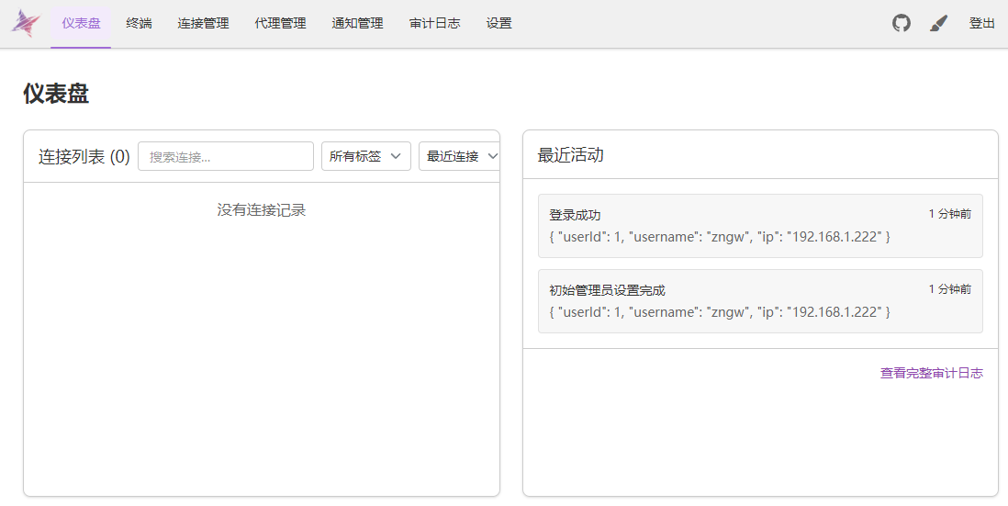Switch to the 仪表盘 tab
This screenshot has height=506, width=1008.
click(81, 24)
